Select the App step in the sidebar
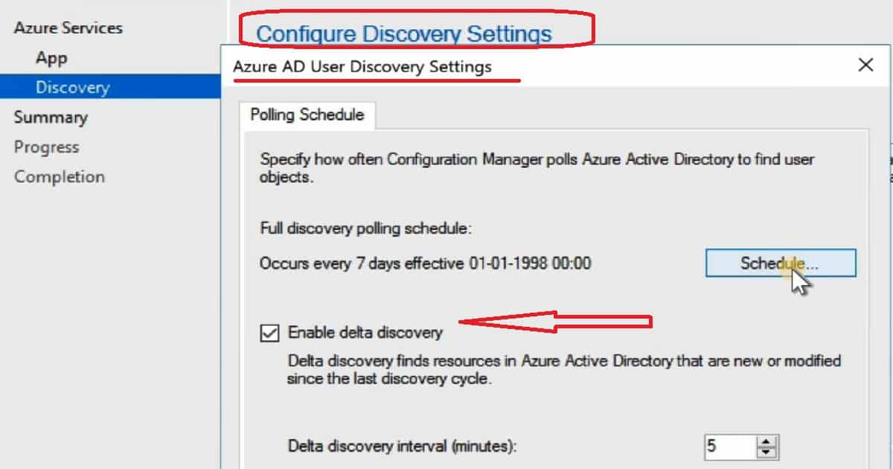This screenshot has width=893, height=469. pos(51,58)
